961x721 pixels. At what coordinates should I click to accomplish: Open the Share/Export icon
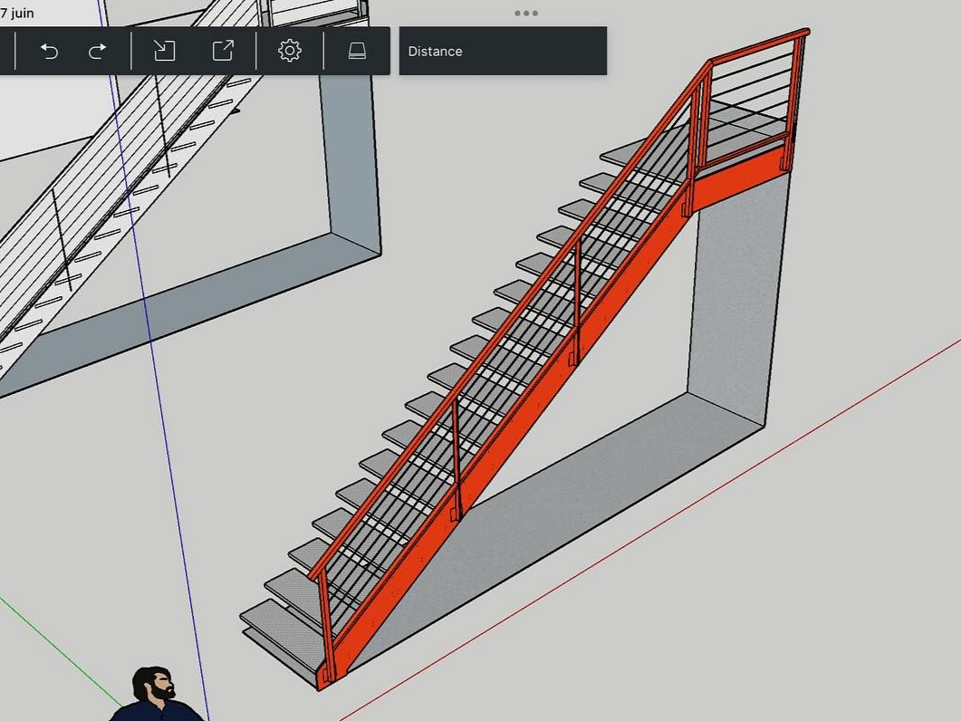(x=222, y=51)
